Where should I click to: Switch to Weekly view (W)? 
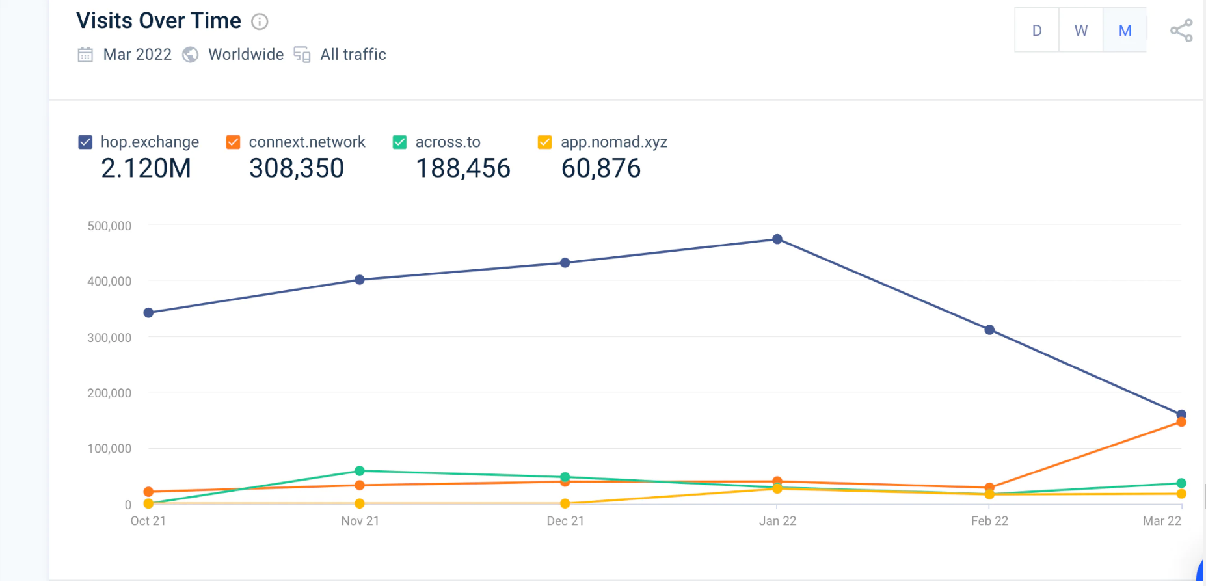click(x=1081, y=31)
